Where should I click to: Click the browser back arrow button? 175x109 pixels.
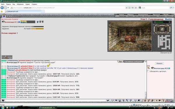point(2,8)
